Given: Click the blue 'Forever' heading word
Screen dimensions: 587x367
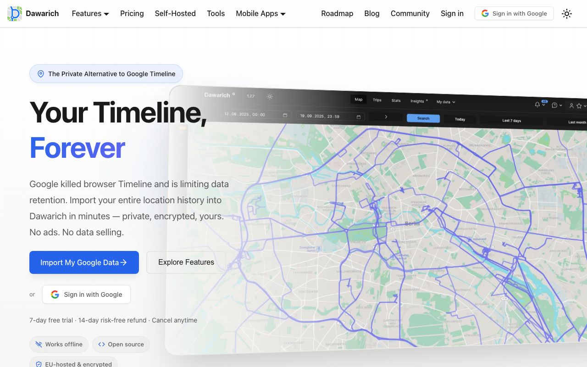Looking at the screenshot, I should pos(77,148).
